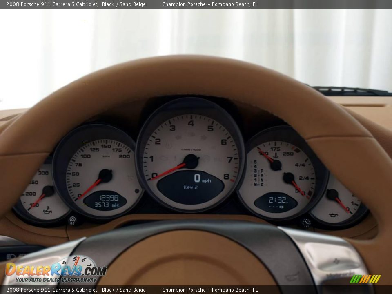392x294 pixels.
Task: Click the 100 mark on the speedometer
Action: click(x=85, y=156)
